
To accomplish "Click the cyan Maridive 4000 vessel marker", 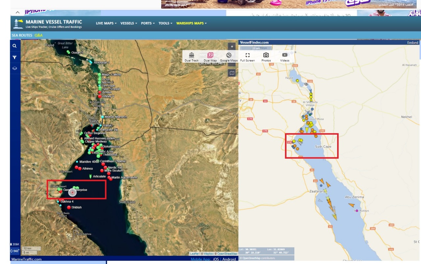I will 77,162.
